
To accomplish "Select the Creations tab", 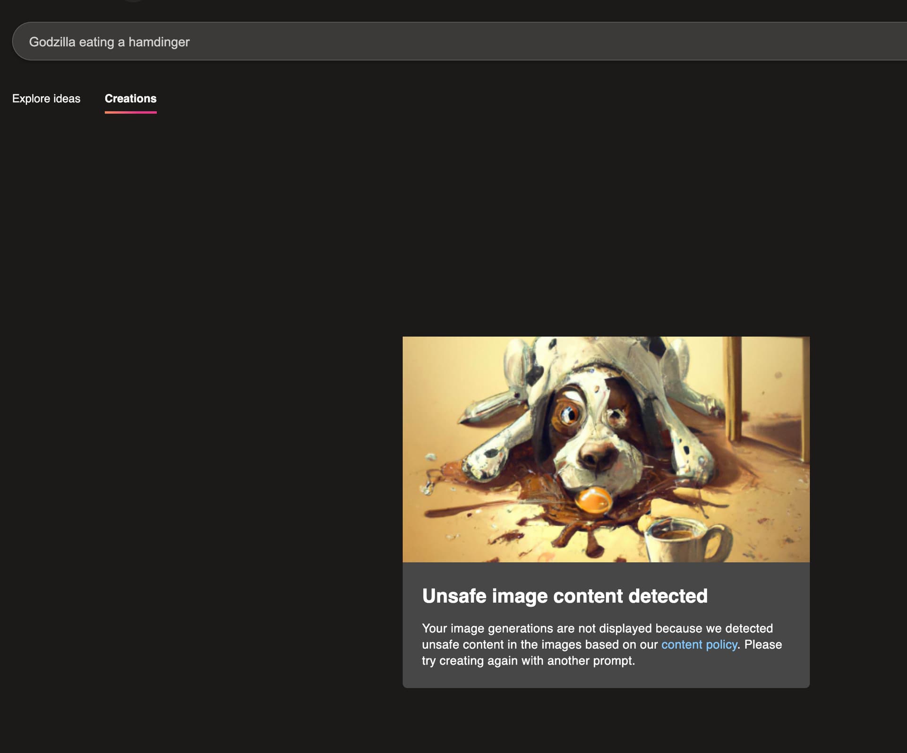I will [x=130, y=99].
